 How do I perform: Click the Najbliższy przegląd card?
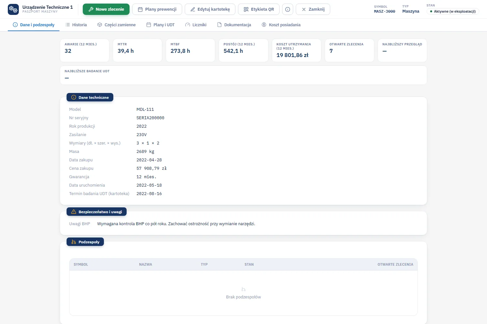(x=403, y=50)
